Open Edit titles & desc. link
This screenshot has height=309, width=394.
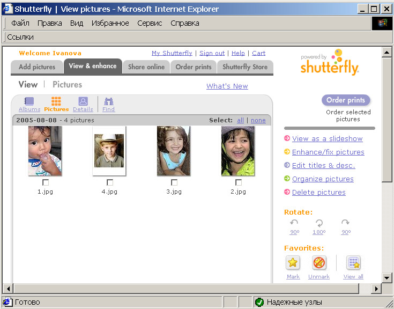tap(324, 165)
